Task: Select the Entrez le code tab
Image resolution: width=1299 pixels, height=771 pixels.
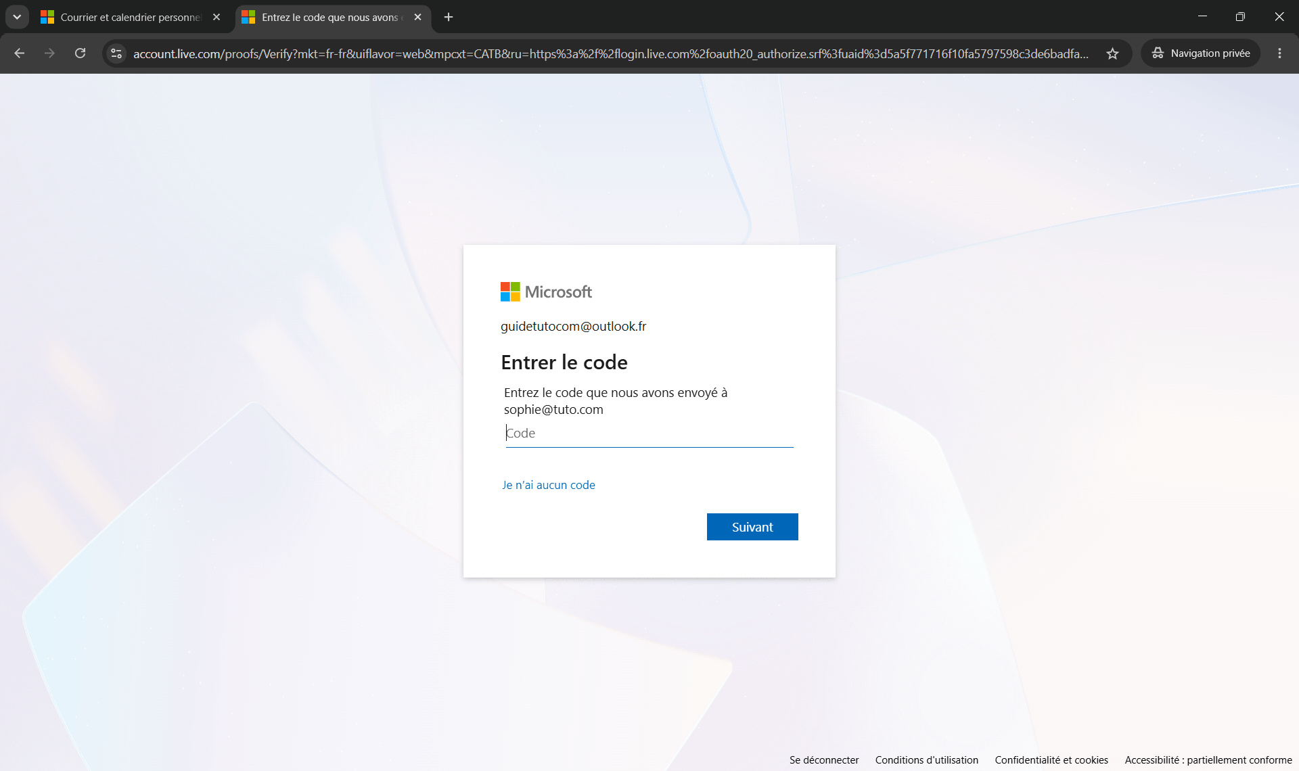Action: tap(333, 17)
